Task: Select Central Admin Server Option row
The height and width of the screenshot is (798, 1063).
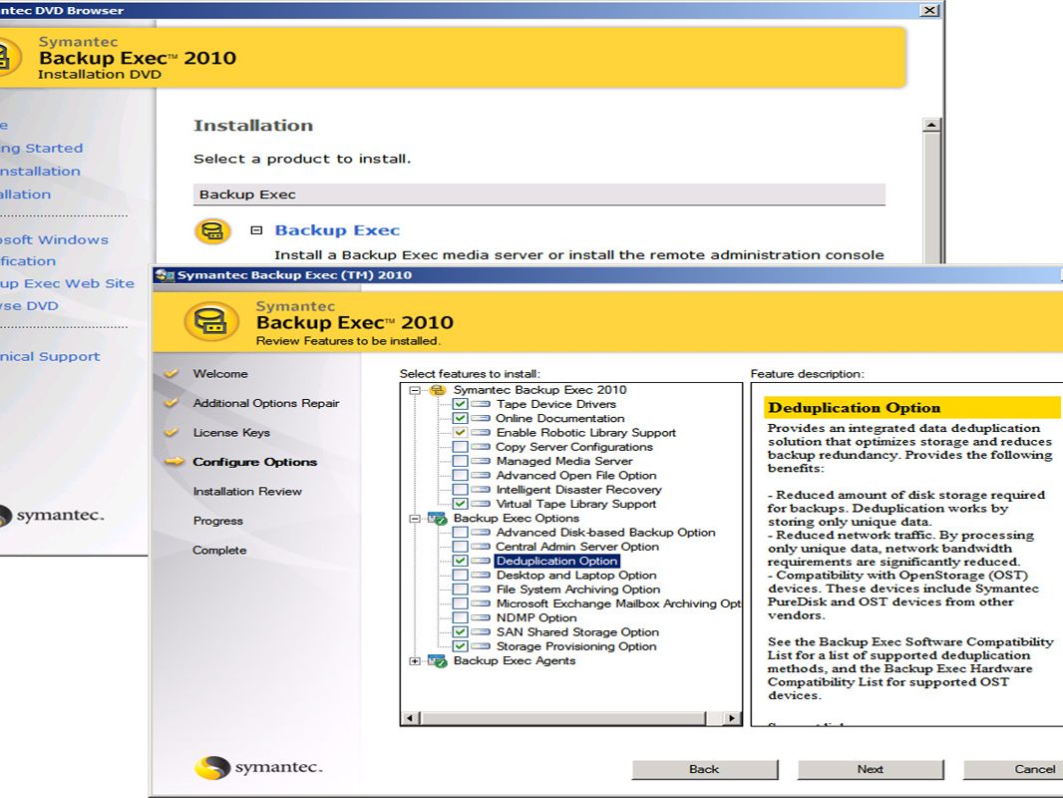Action: (x=577, y=547)
